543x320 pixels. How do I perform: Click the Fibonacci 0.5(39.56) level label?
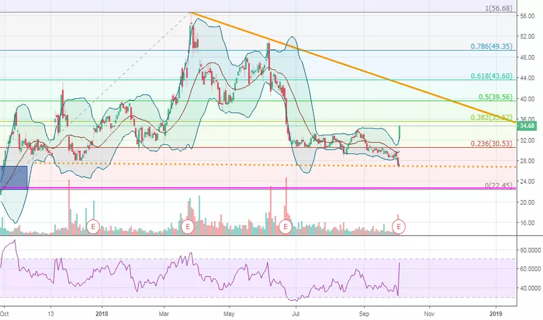pyautogui.click(x=495, y=97)
